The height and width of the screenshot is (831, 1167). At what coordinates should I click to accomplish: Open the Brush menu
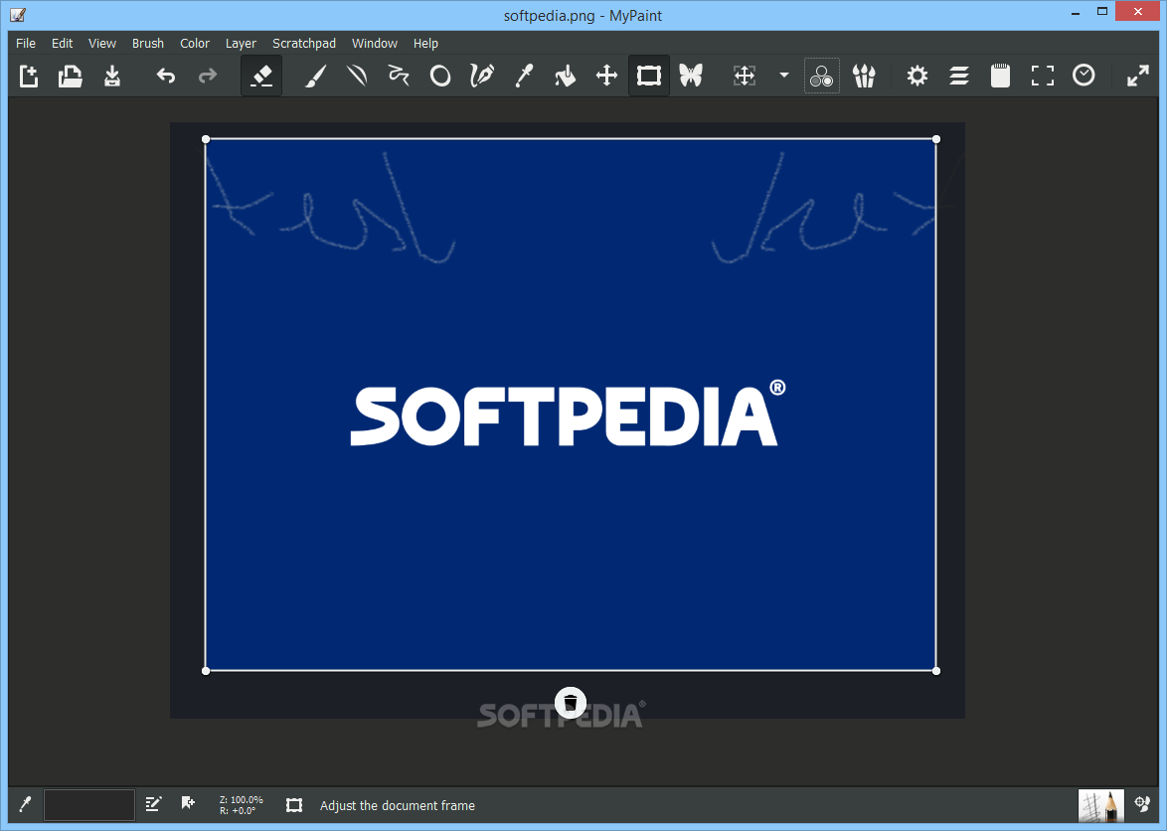coord(148,43)
